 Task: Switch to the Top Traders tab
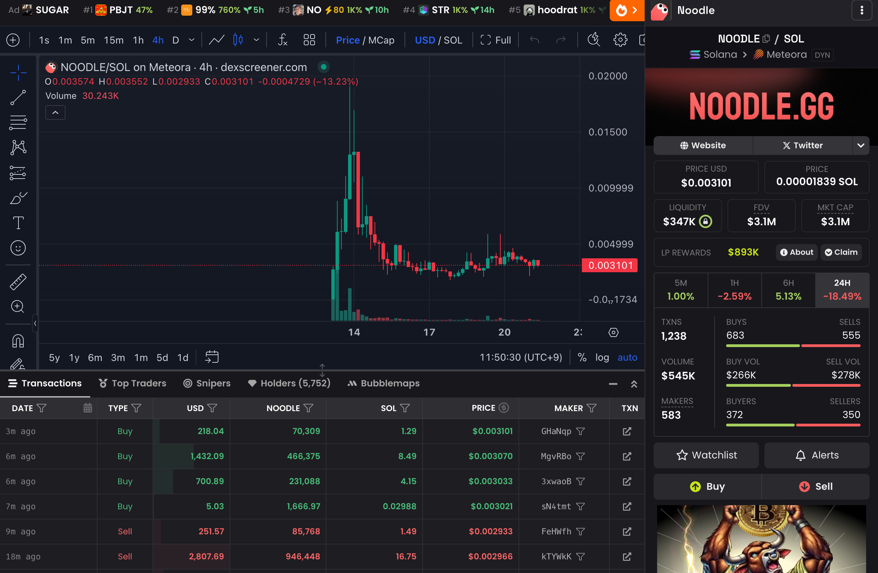click(132, 383)
